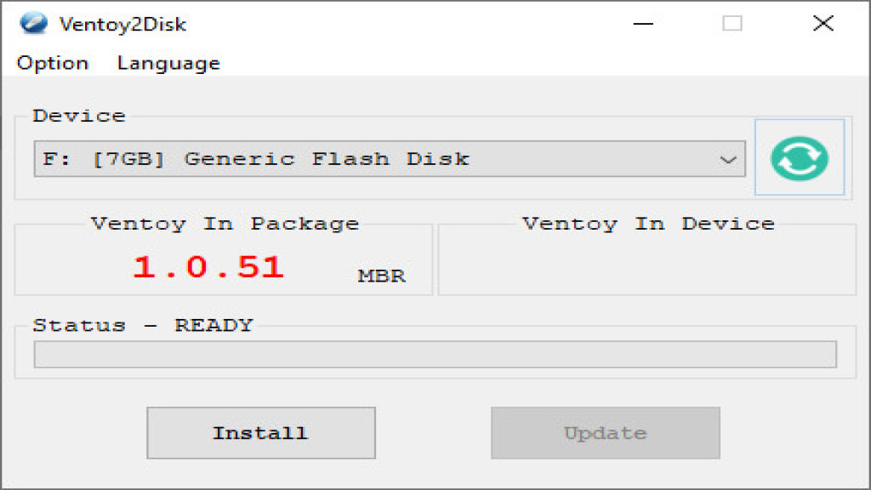Open the Language menu

point(168,63)
